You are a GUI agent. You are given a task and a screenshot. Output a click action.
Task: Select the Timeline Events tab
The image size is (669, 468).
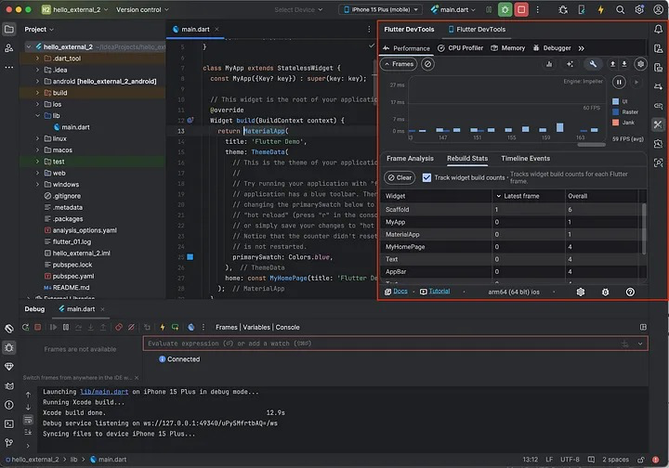click(525, 159)
